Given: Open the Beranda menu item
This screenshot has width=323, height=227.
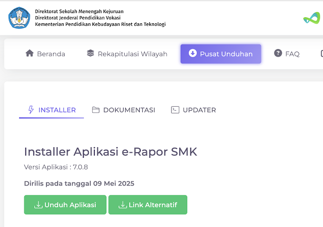Looking at the screenshot, I should pyautogui.click(x=45, y=54).
